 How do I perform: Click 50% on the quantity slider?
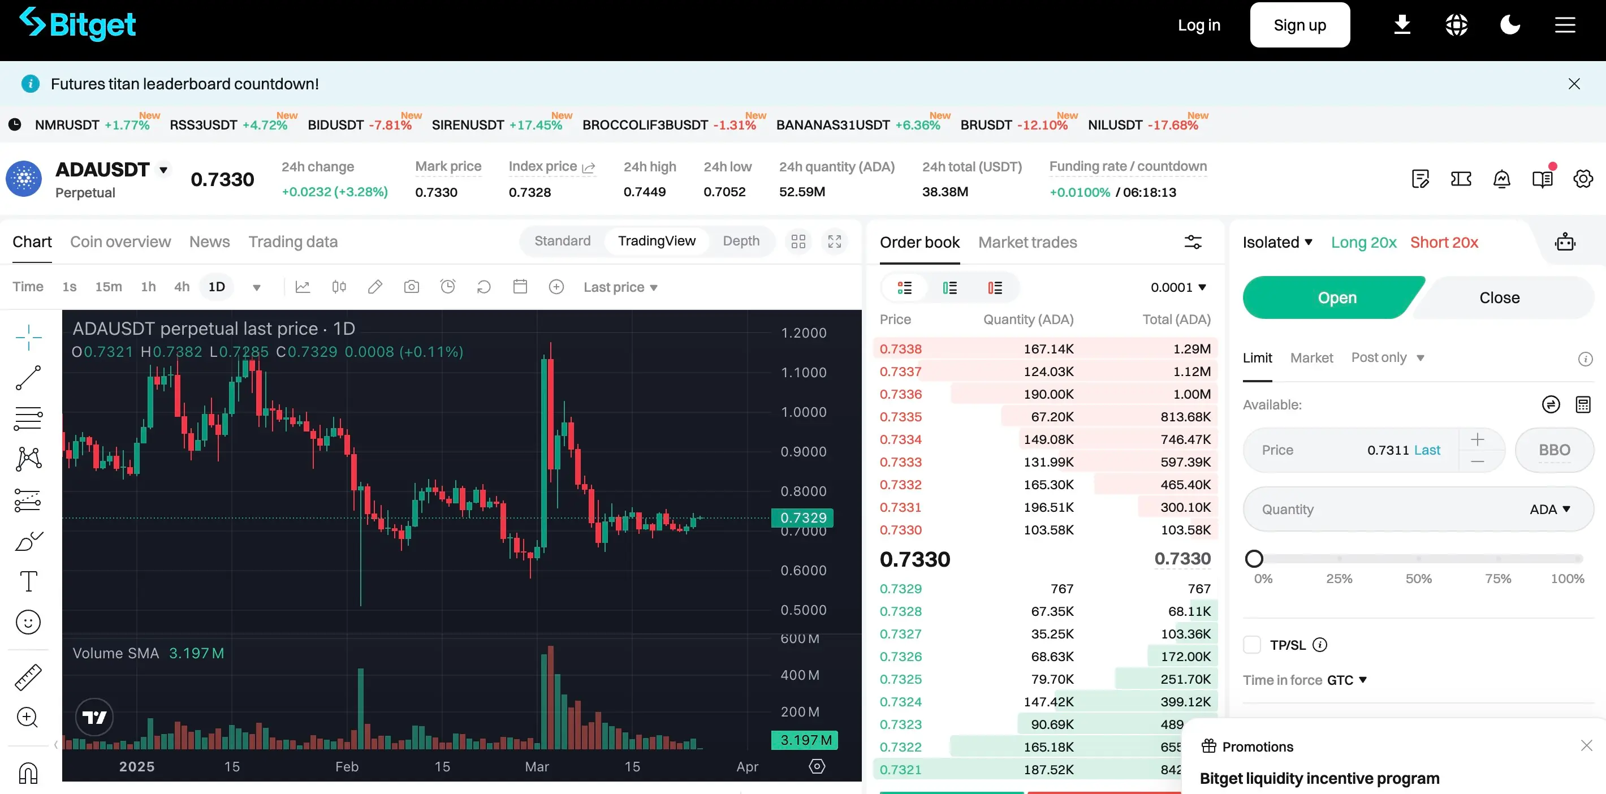[1418, 559]
